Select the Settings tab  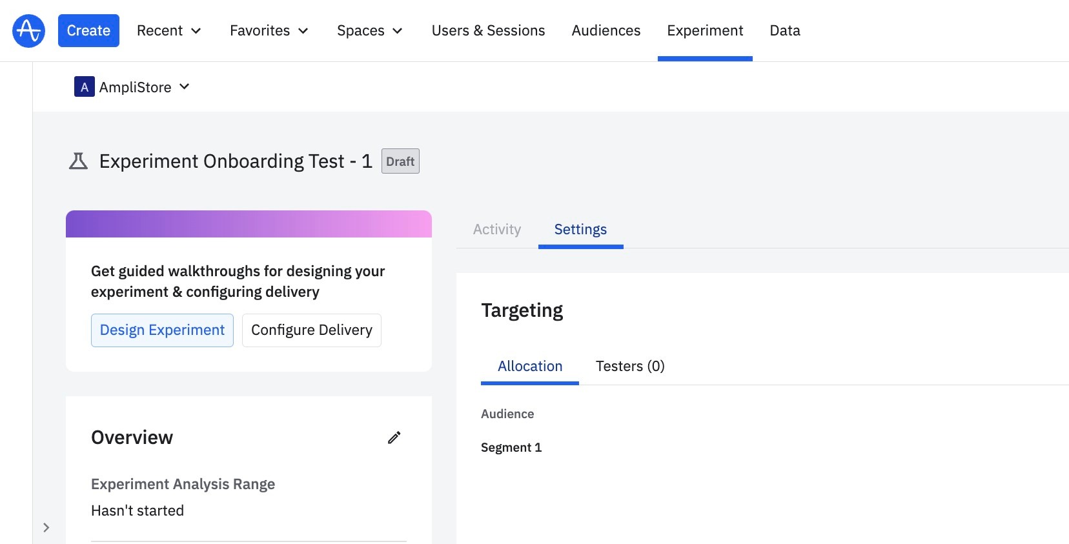click(x=580, y=230)
